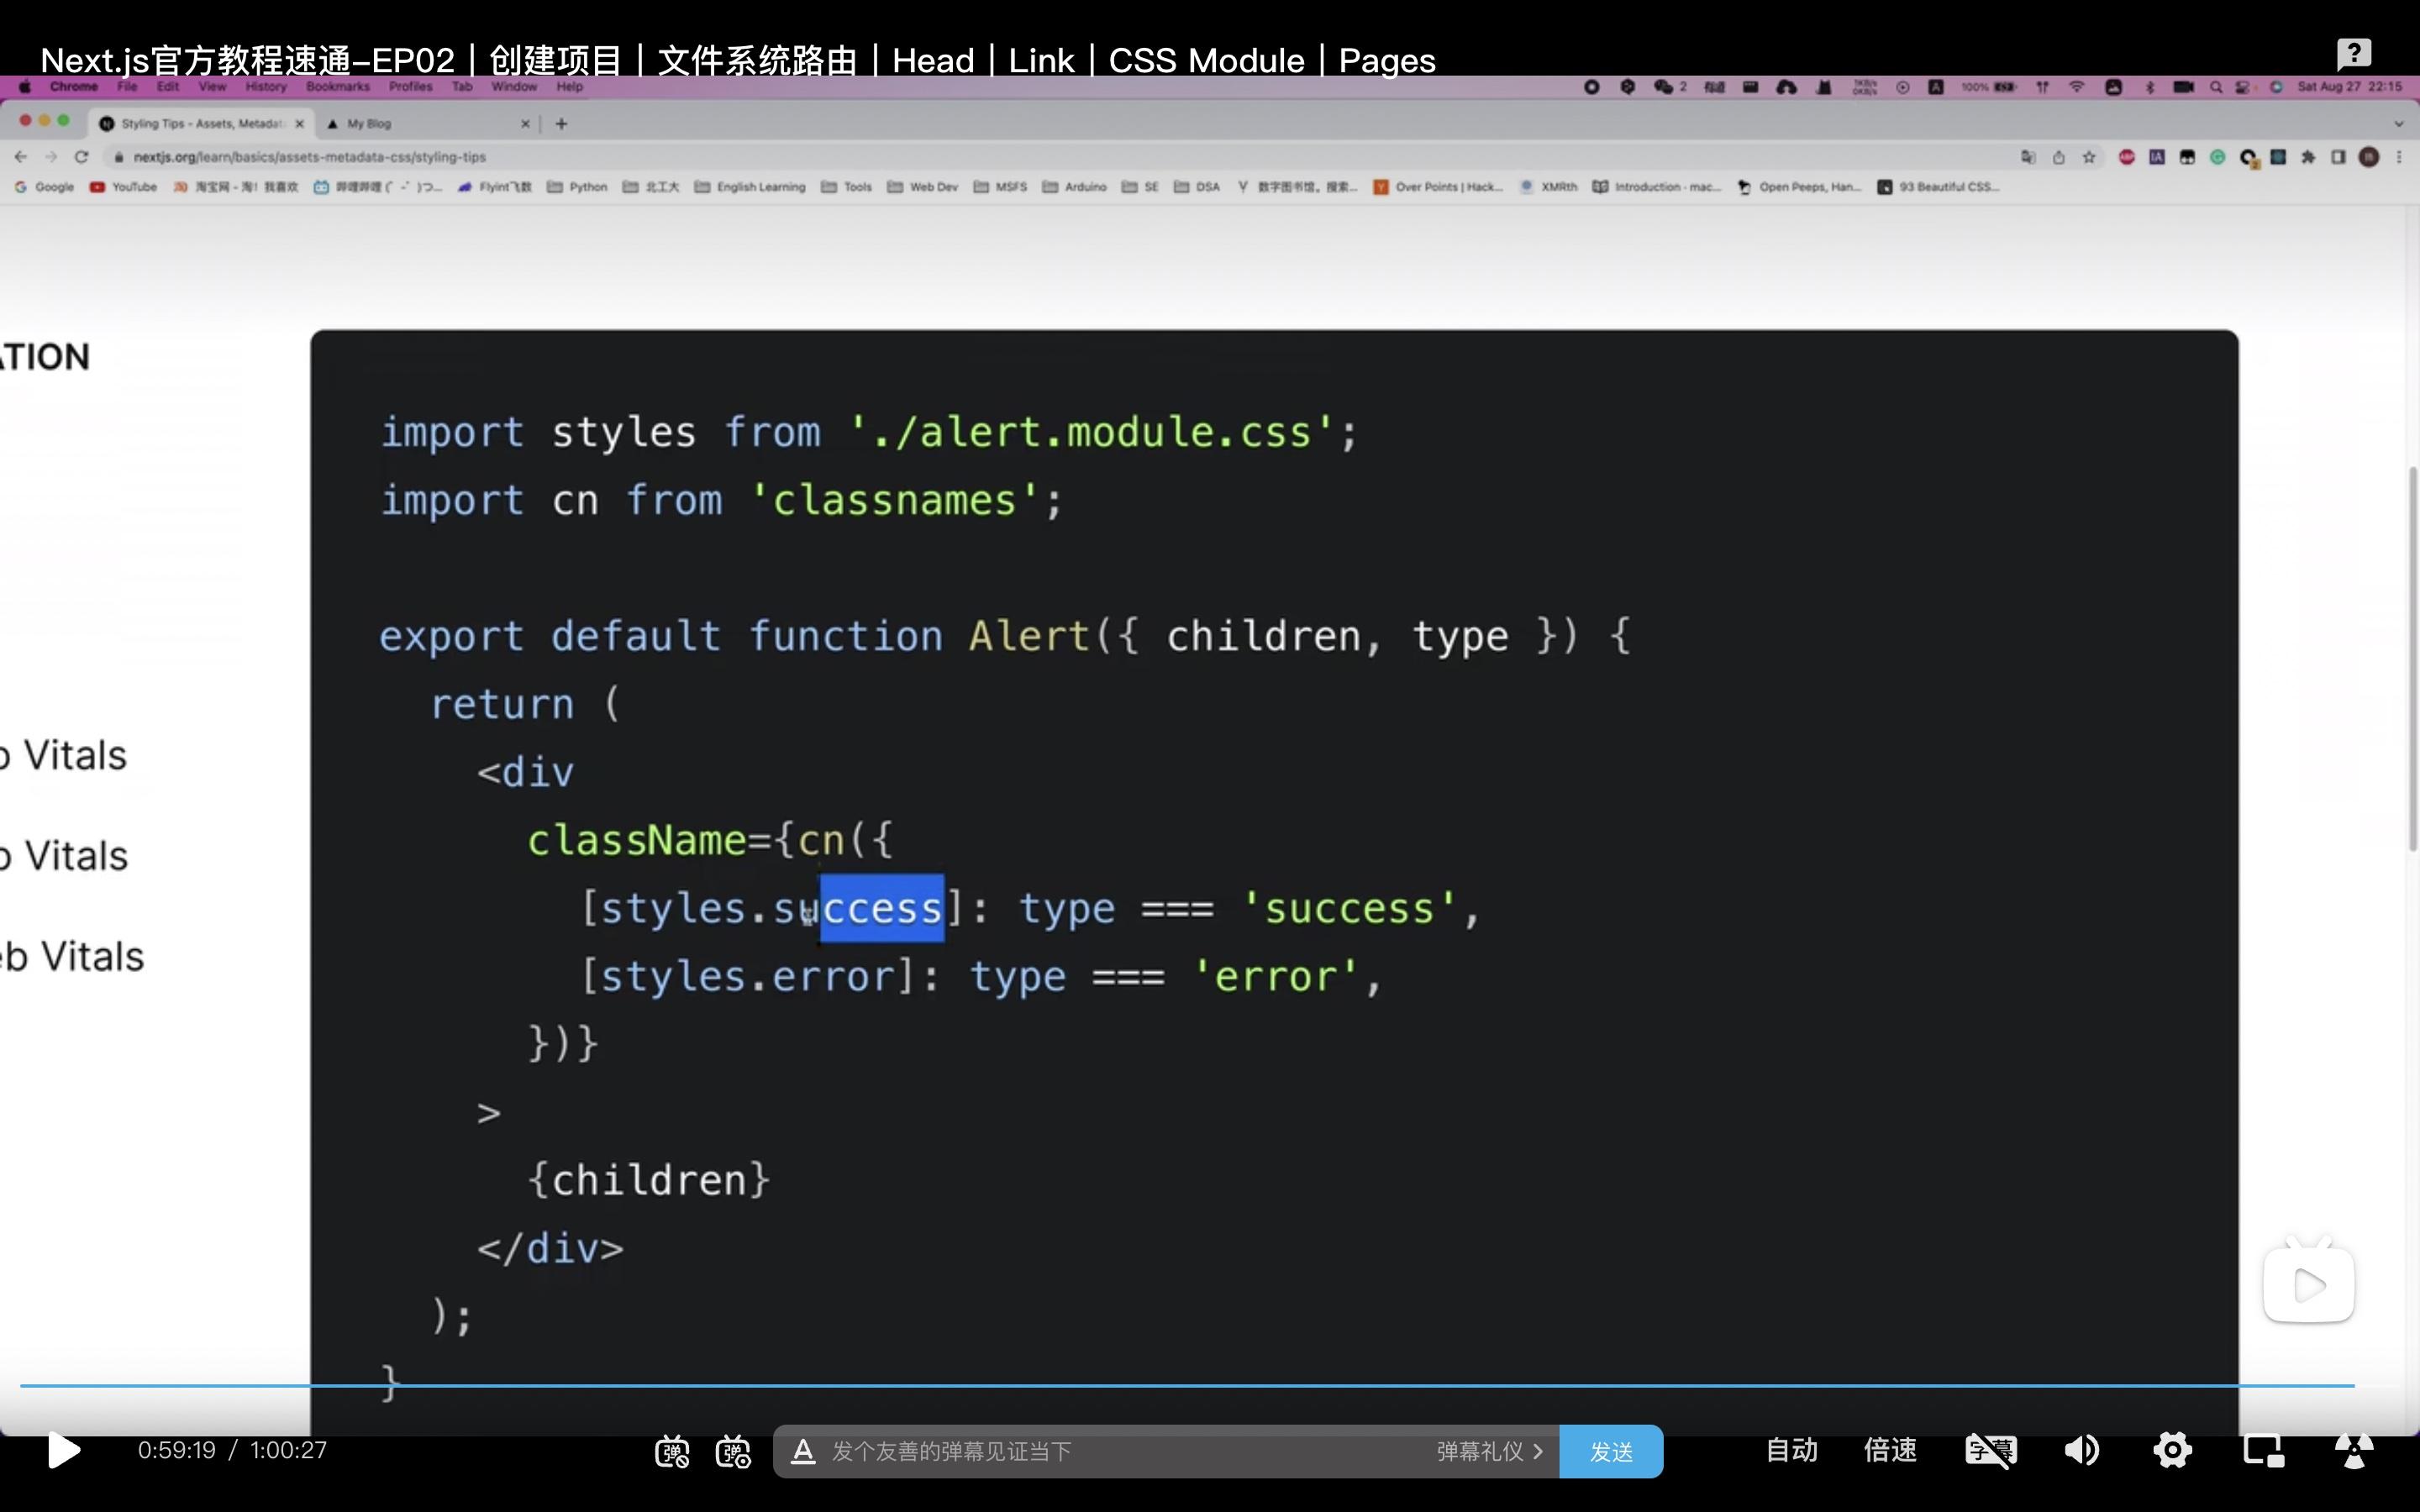Open the player settings gear icon
Image resolution: width=2420 pixels, height=1512 pixels.
[x=2172, y=1450]
